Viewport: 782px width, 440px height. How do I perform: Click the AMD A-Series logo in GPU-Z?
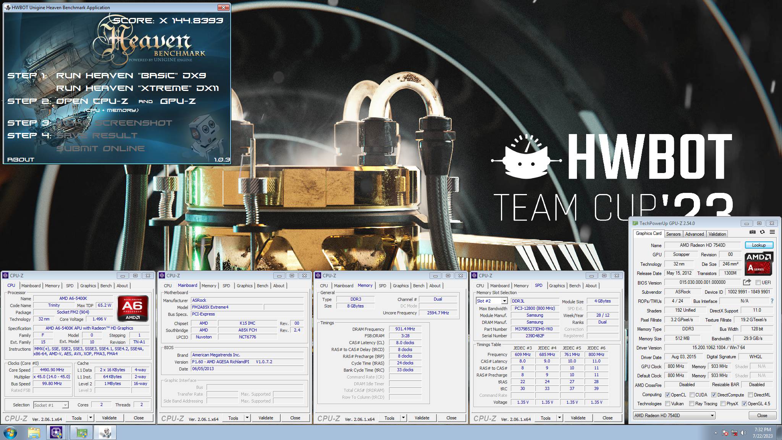[759, 263]
